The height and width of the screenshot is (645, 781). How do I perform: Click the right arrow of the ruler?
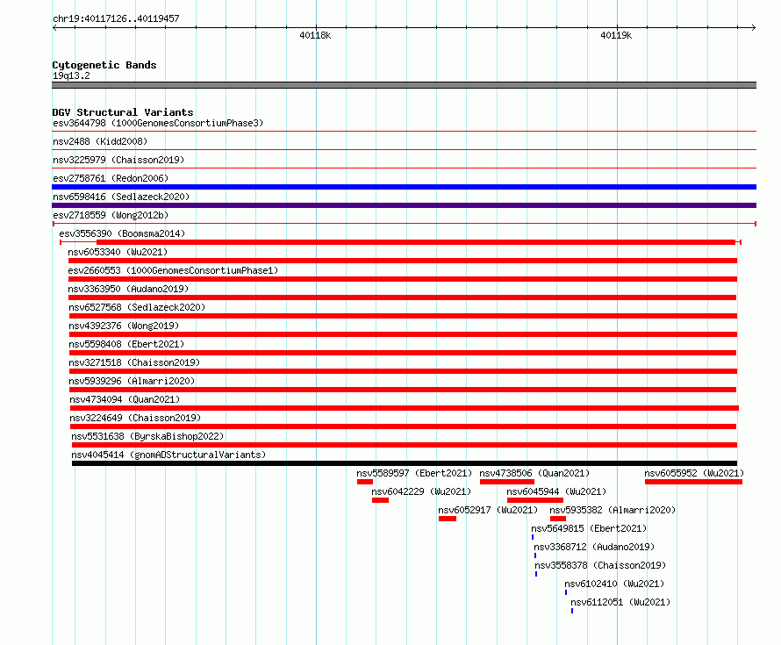pos(753,27)
